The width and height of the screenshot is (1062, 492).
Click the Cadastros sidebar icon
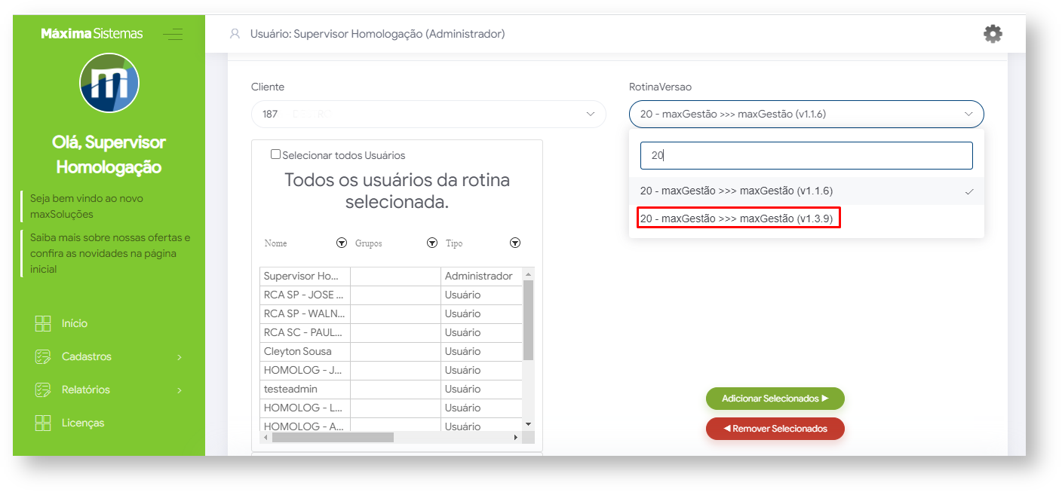43,356
